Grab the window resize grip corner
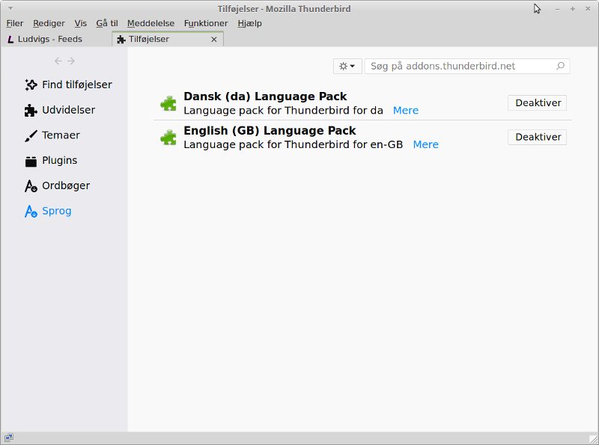Screen dimensions: 599x445 [594, 440]
